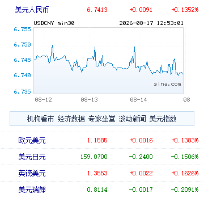Click the 08-13 date marker on chart axis
The height and width of the screenshot is (206, 204).
(x=89, y=99)
